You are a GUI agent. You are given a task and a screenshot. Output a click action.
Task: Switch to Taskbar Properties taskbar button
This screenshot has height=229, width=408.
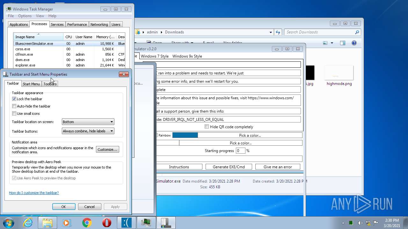coord(166,223)
